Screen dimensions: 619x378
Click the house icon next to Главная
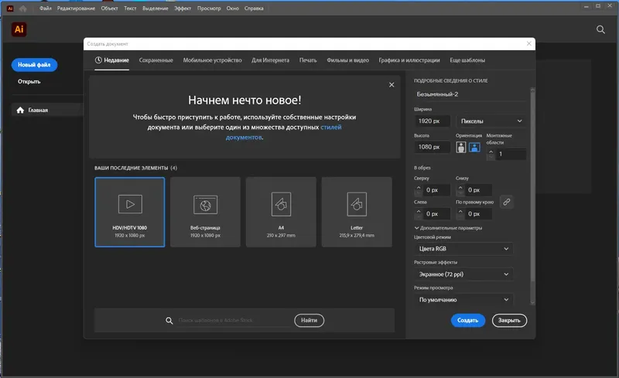(x=20, y=110)
